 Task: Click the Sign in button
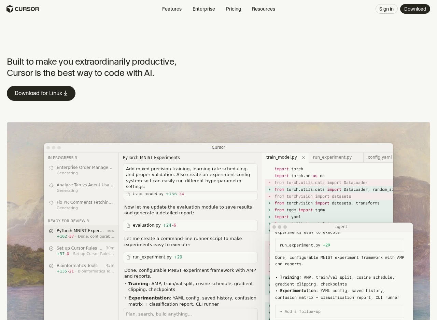[386, 9]
